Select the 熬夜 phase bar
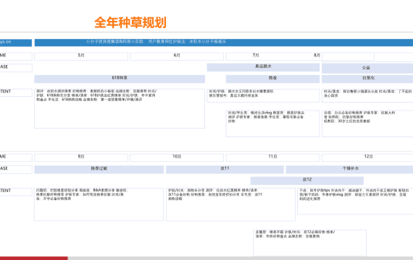413x260 pixels. coord(272,79)
